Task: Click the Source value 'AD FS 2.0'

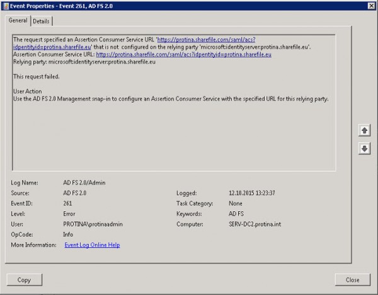Action: (x=75, y=193)
